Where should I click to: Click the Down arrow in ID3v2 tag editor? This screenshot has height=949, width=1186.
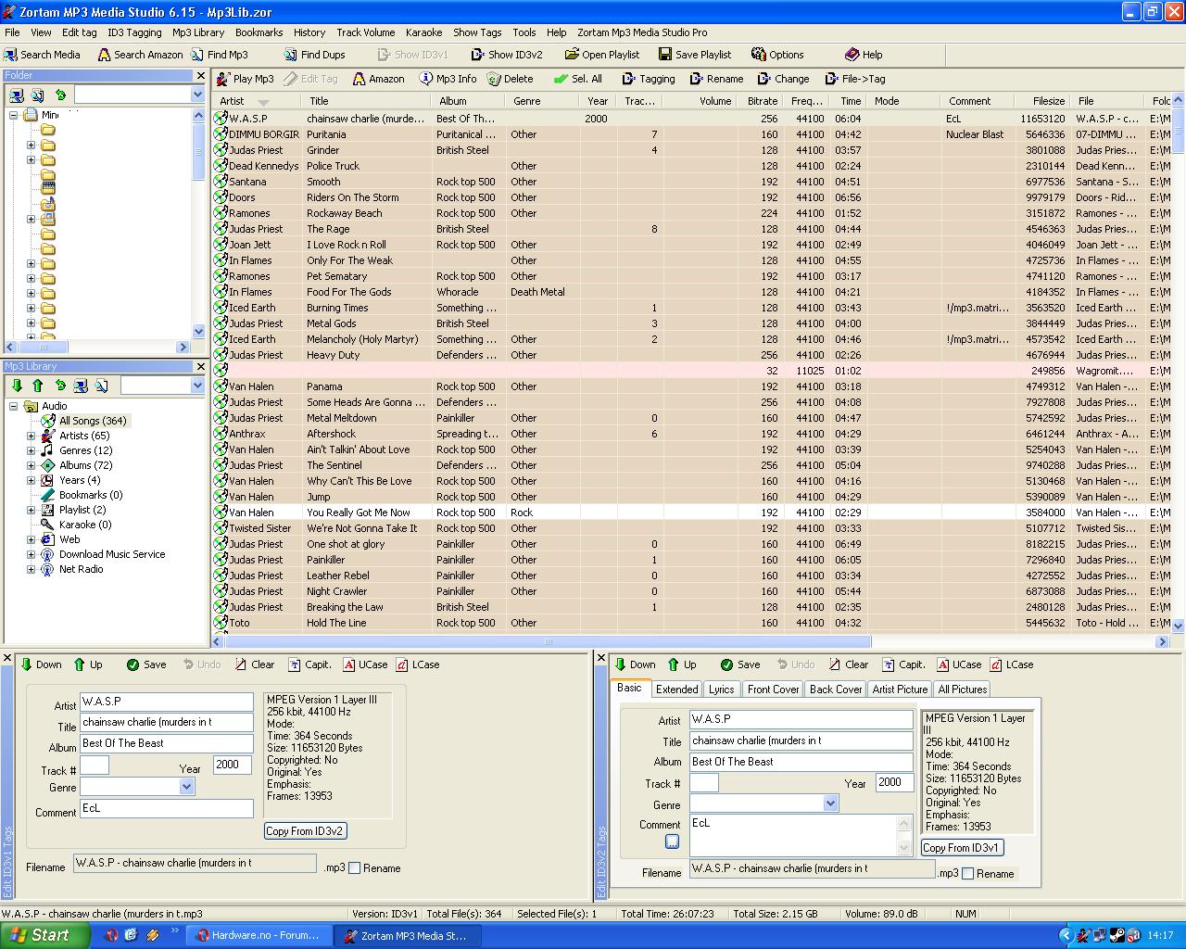635,664
